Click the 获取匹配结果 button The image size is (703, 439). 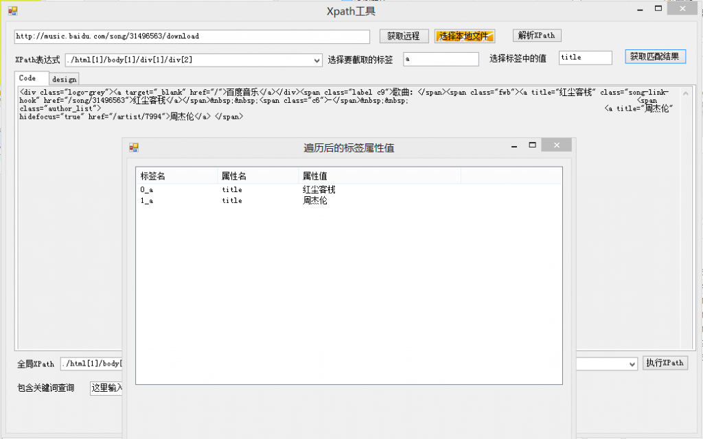(655, 56)
